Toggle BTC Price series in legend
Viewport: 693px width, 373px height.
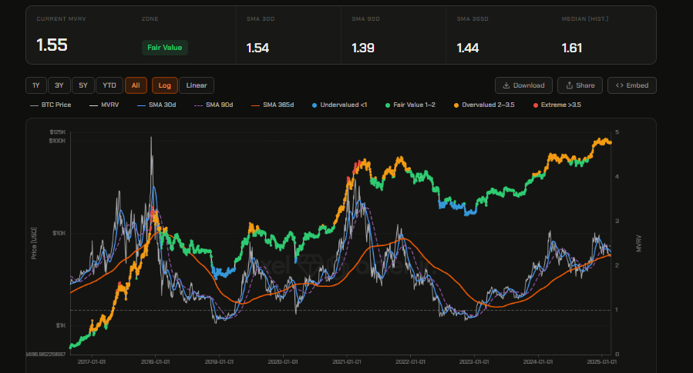[x=50, y=105]
